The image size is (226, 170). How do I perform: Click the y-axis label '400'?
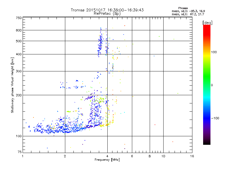19,54
